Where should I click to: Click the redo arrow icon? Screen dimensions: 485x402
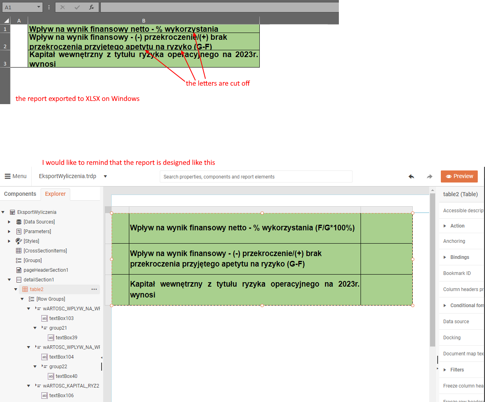(x=430, y=176)
